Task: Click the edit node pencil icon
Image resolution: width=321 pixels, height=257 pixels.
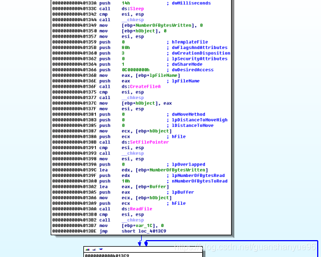Action: pos(94,249)
